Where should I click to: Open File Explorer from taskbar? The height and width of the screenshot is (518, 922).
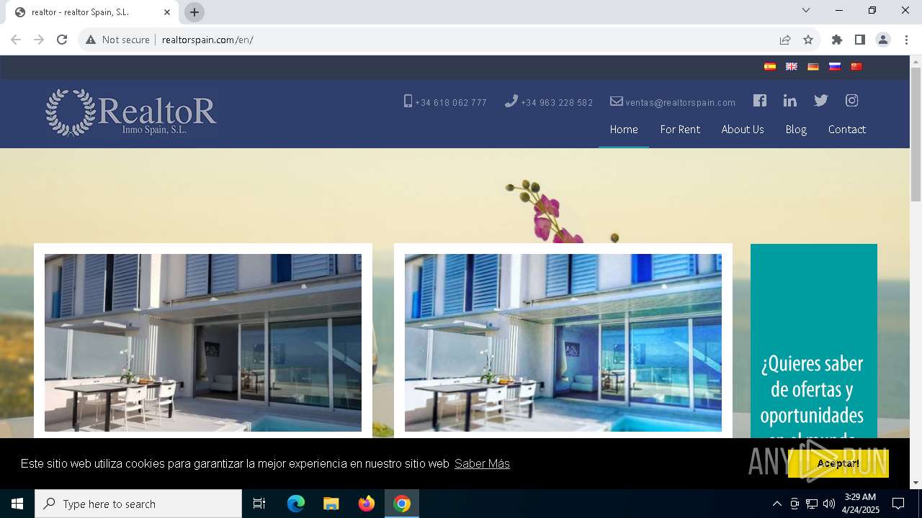coord(331,504)
